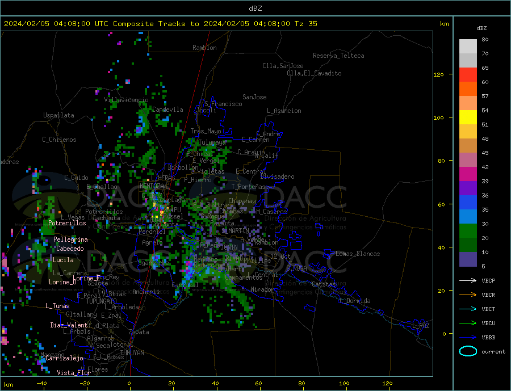
Task: Click the Zapata label
Action: click(x=139, y=333)
